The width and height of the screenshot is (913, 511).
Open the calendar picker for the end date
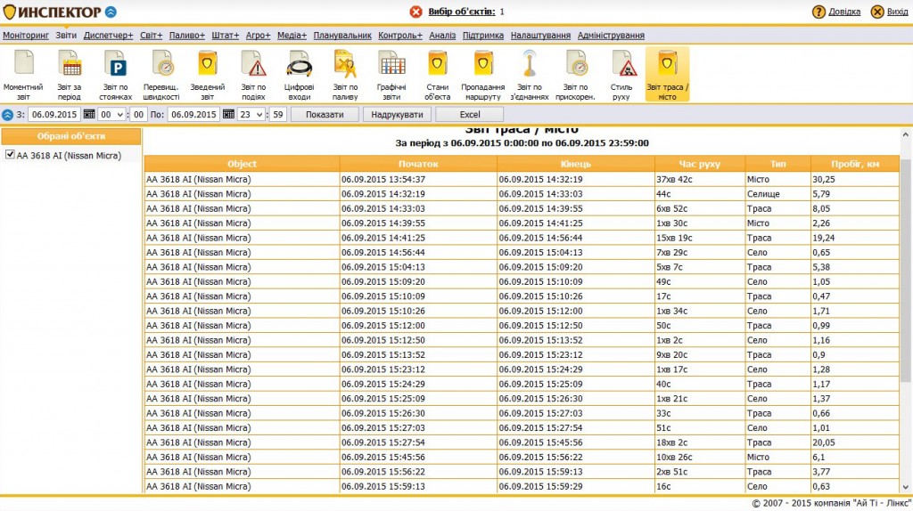(x=229, y=115)
